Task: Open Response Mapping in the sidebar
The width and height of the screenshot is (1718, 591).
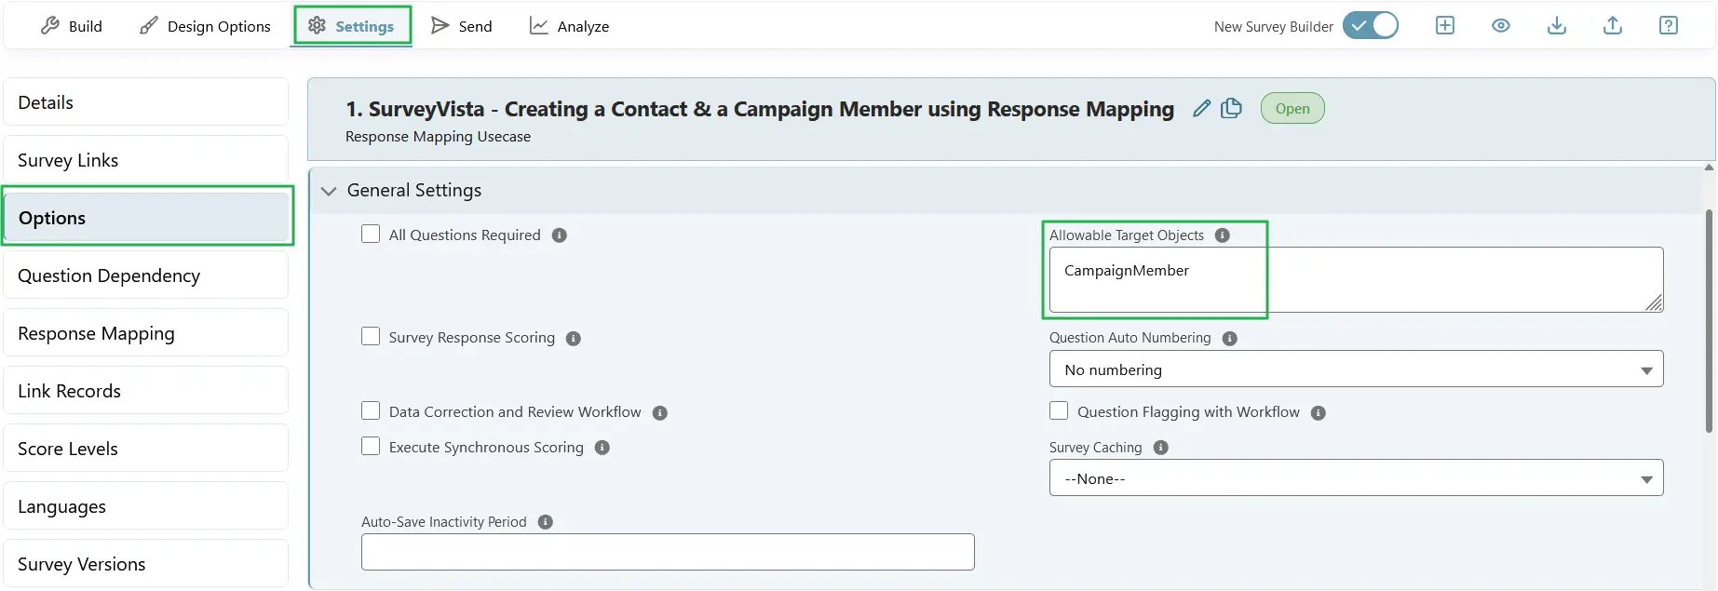Action: 146,333
